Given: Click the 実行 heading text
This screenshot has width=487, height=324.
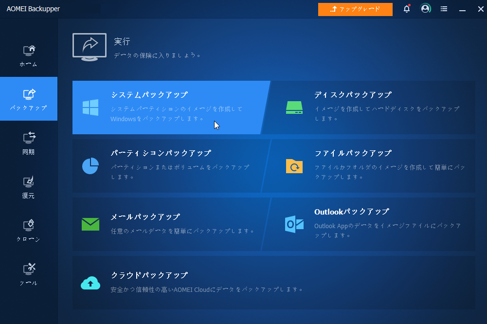Looking at the screenshot, I should (122, 41).
